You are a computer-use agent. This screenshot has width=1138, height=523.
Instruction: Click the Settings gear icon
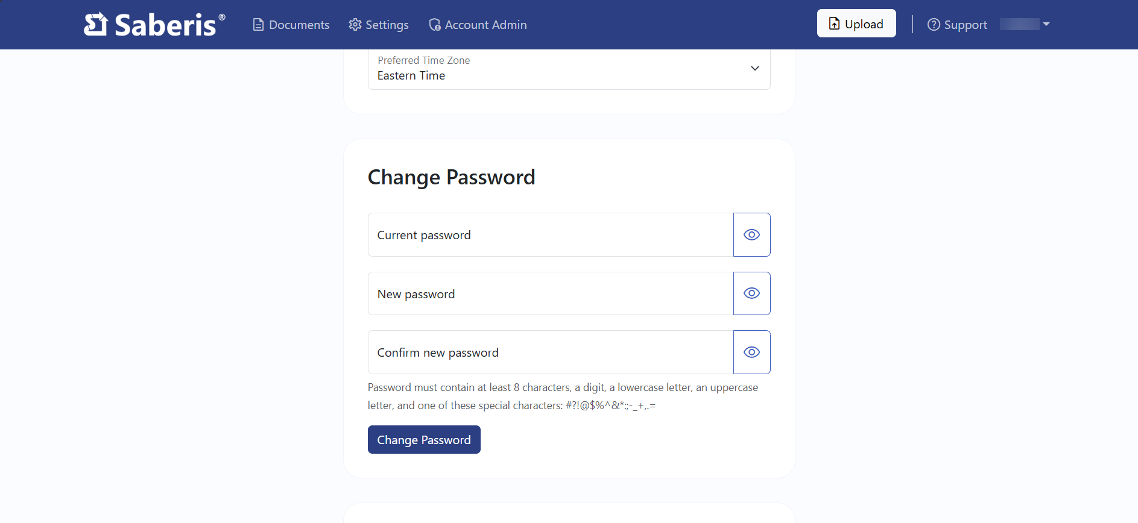(x=355, y=25)
